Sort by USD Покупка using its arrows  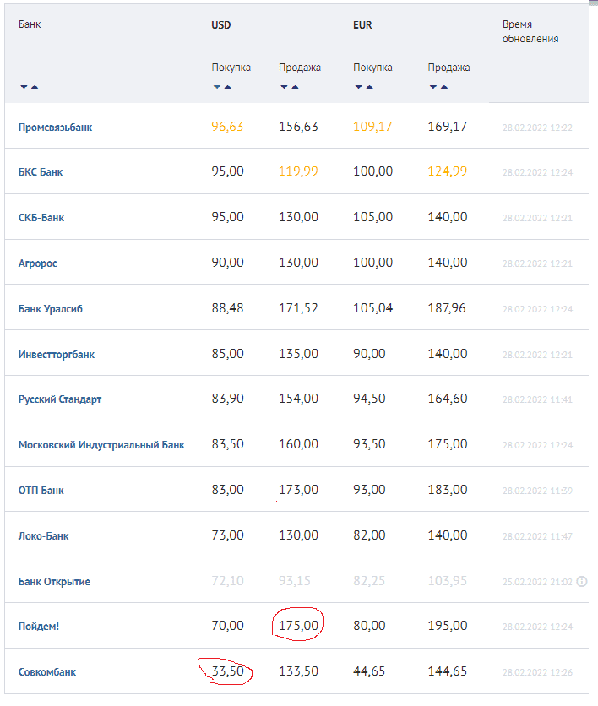(222, 87)
